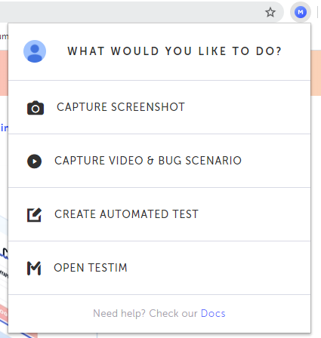The height and width of the screenshot is (338, 321).
Task: Select the Capture Screenshot menu label
Action: coord(121,107)
